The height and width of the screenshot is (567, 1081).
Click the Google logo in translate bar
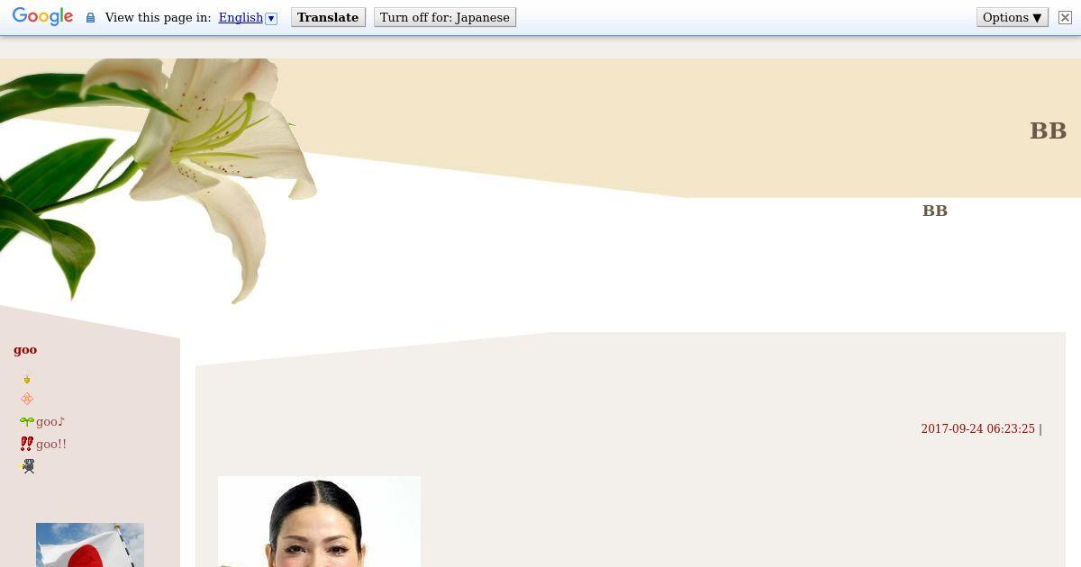(x=42, y=17)
